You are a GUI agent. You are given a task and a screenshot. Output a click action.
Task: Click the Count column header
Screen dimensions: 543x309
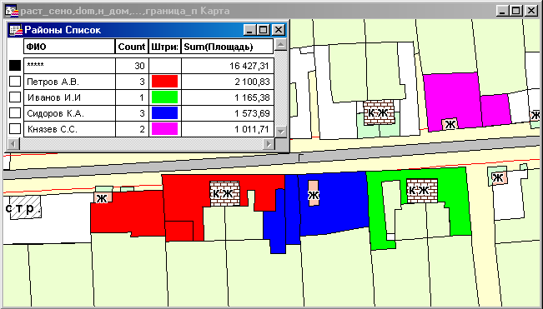pyautogui.click(x=132, y=47)
